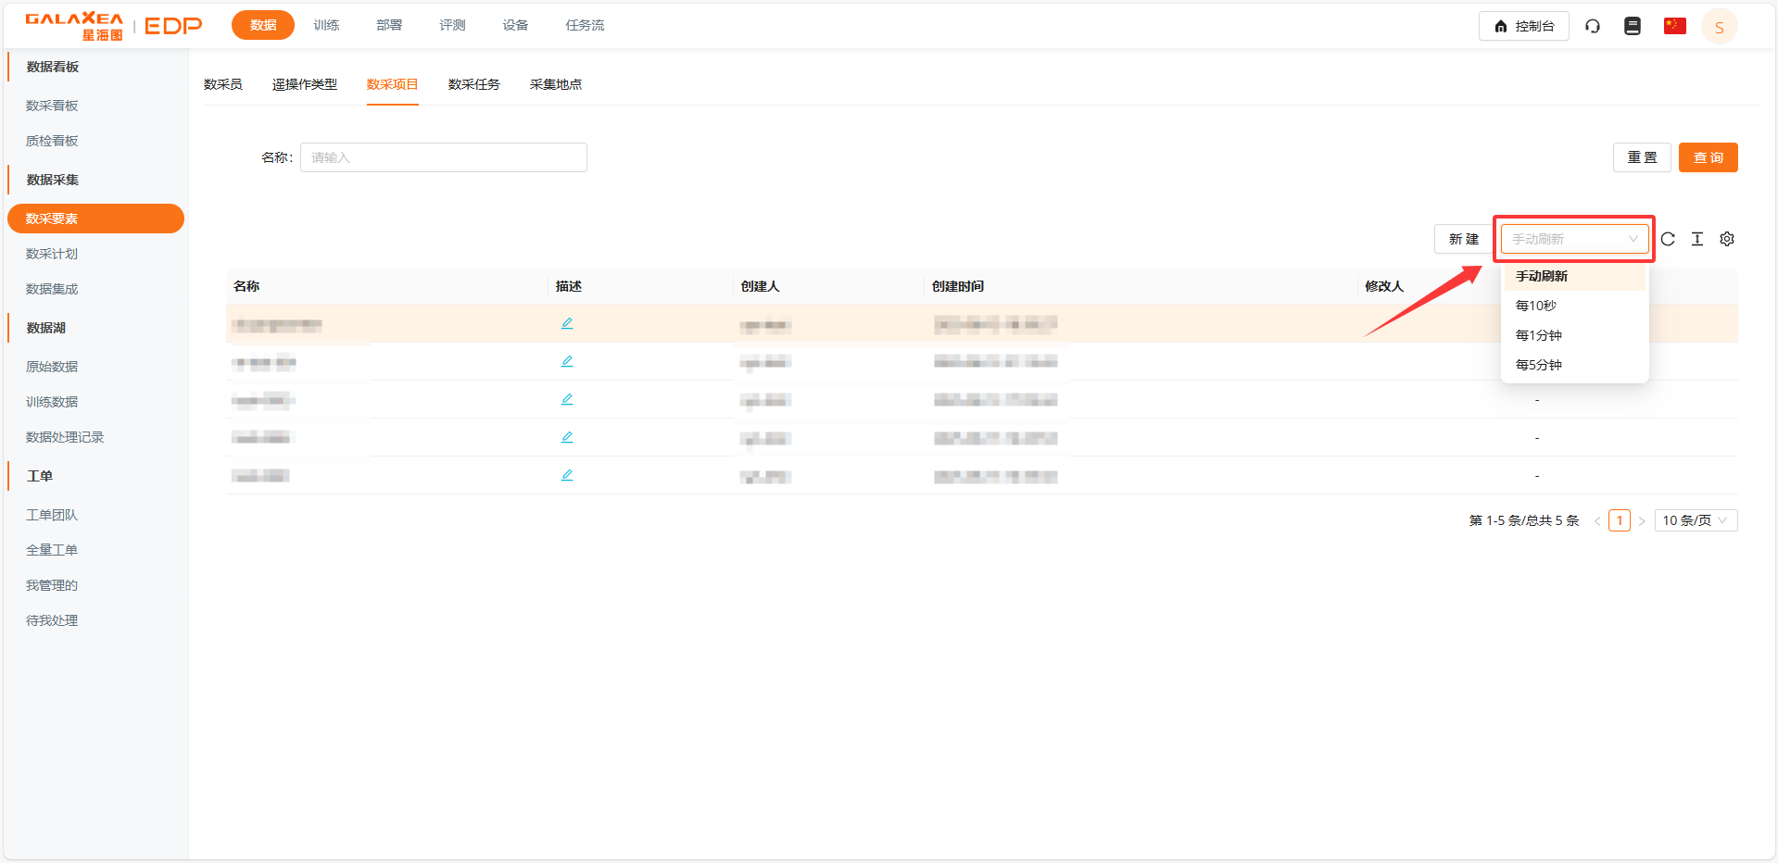Viewport: 1778px width, 863px height.
Task: Open the 训练 top menu
Action: pos(326,25)
